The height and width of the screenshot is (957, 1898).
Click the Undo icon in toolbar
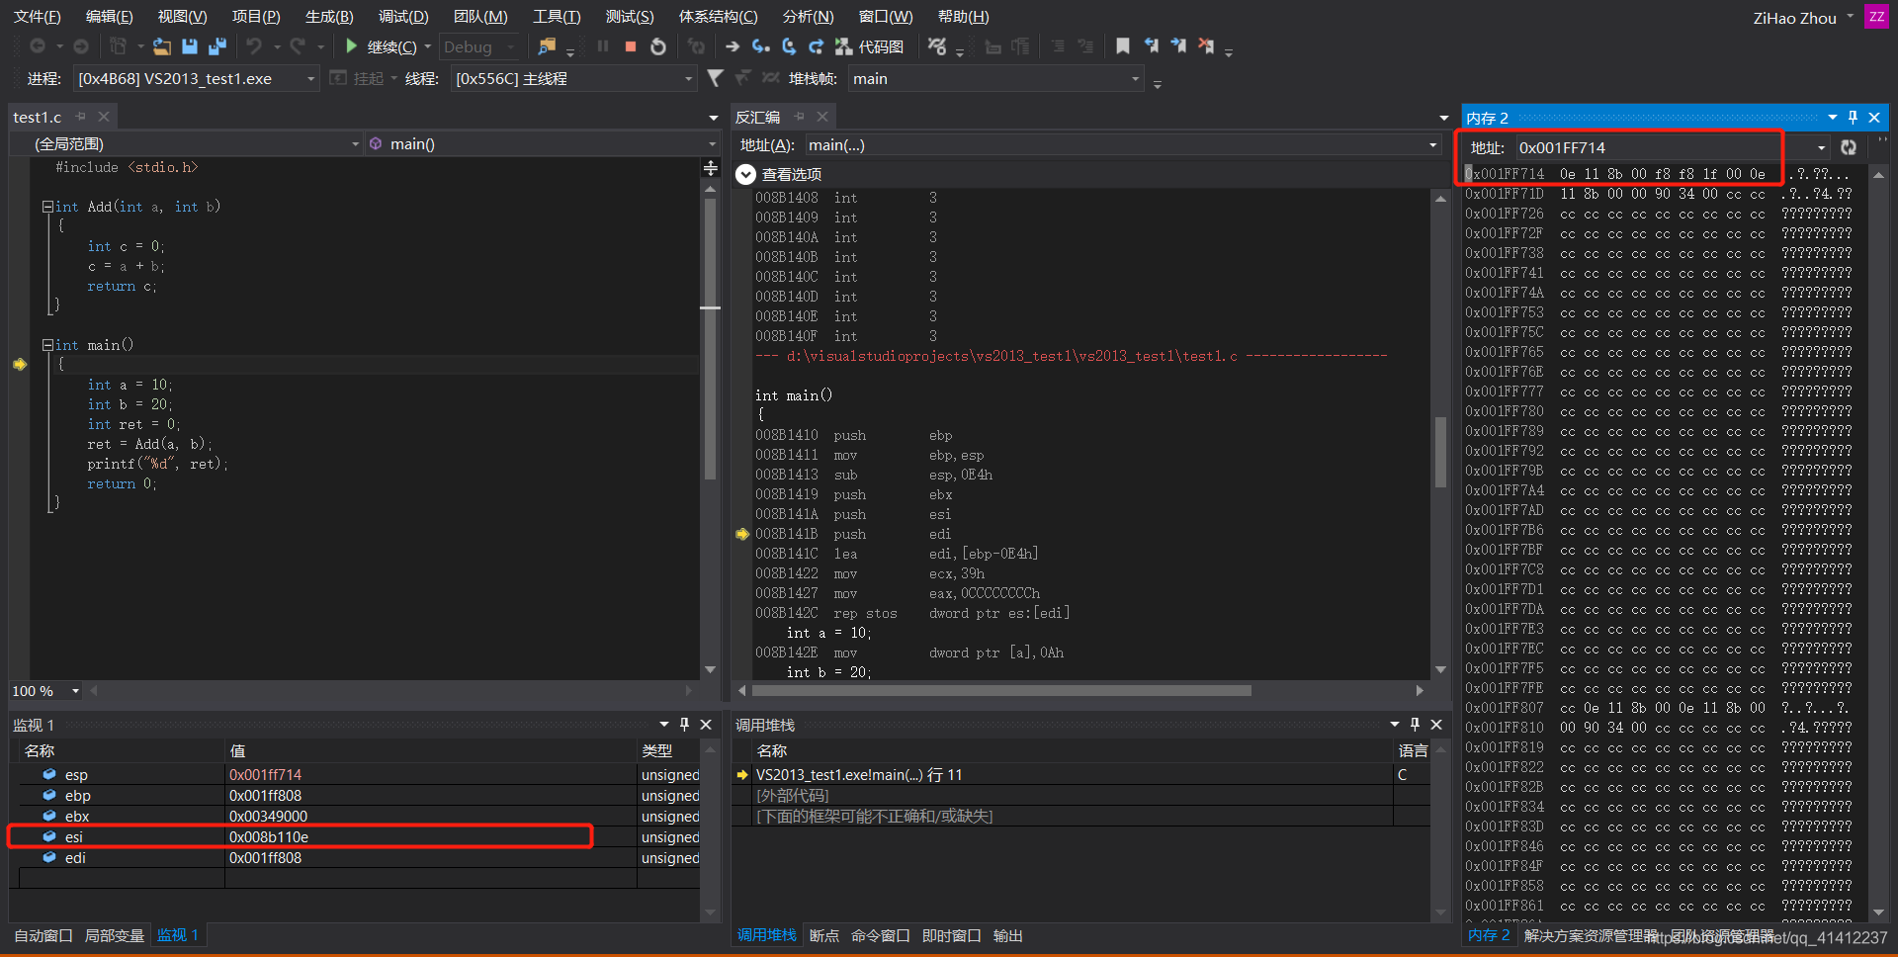254,46
